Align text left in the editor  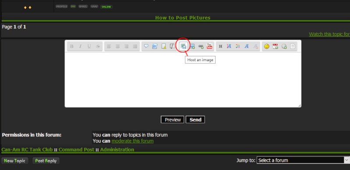click(109, 46)
